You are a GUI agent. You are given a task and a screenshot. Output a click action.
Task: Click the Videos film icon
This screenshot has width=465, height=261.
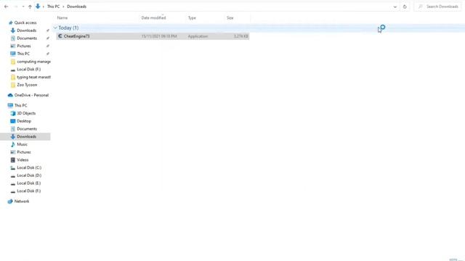pos(13,159)
